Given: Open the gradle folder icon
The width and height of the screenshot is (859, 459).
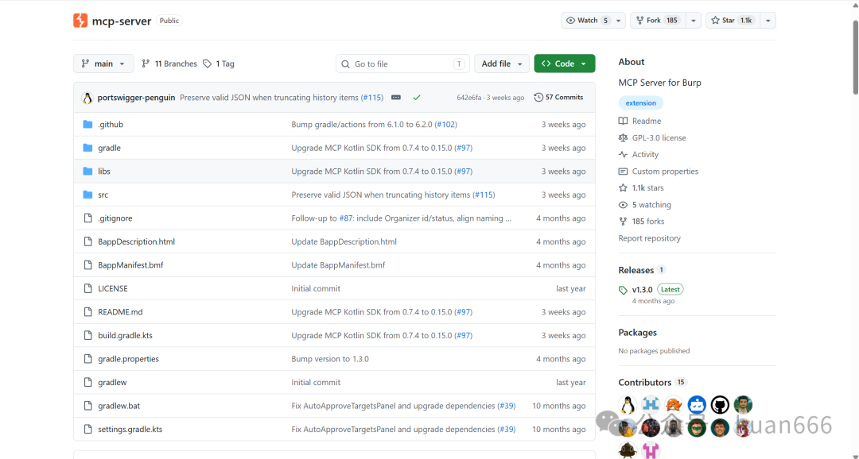Looking at the screenshot, I should click(x=87, y=148).
